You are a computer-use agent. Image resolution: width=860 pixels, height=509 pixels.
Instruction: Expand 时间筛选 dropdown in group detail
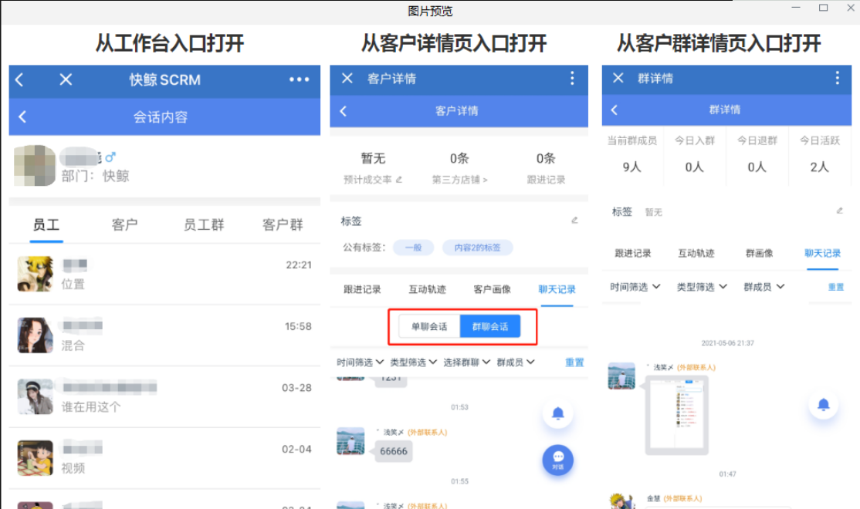tap(635, 287)
